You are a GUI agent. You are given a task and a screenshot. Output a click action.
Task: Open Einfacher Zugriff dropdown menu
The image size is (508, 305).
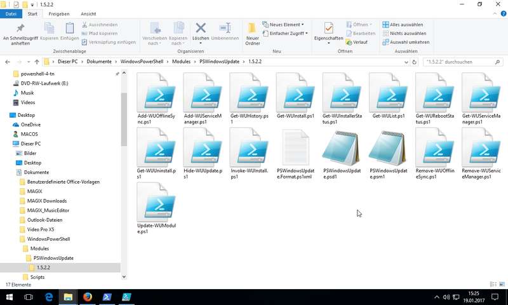[285, 34]
